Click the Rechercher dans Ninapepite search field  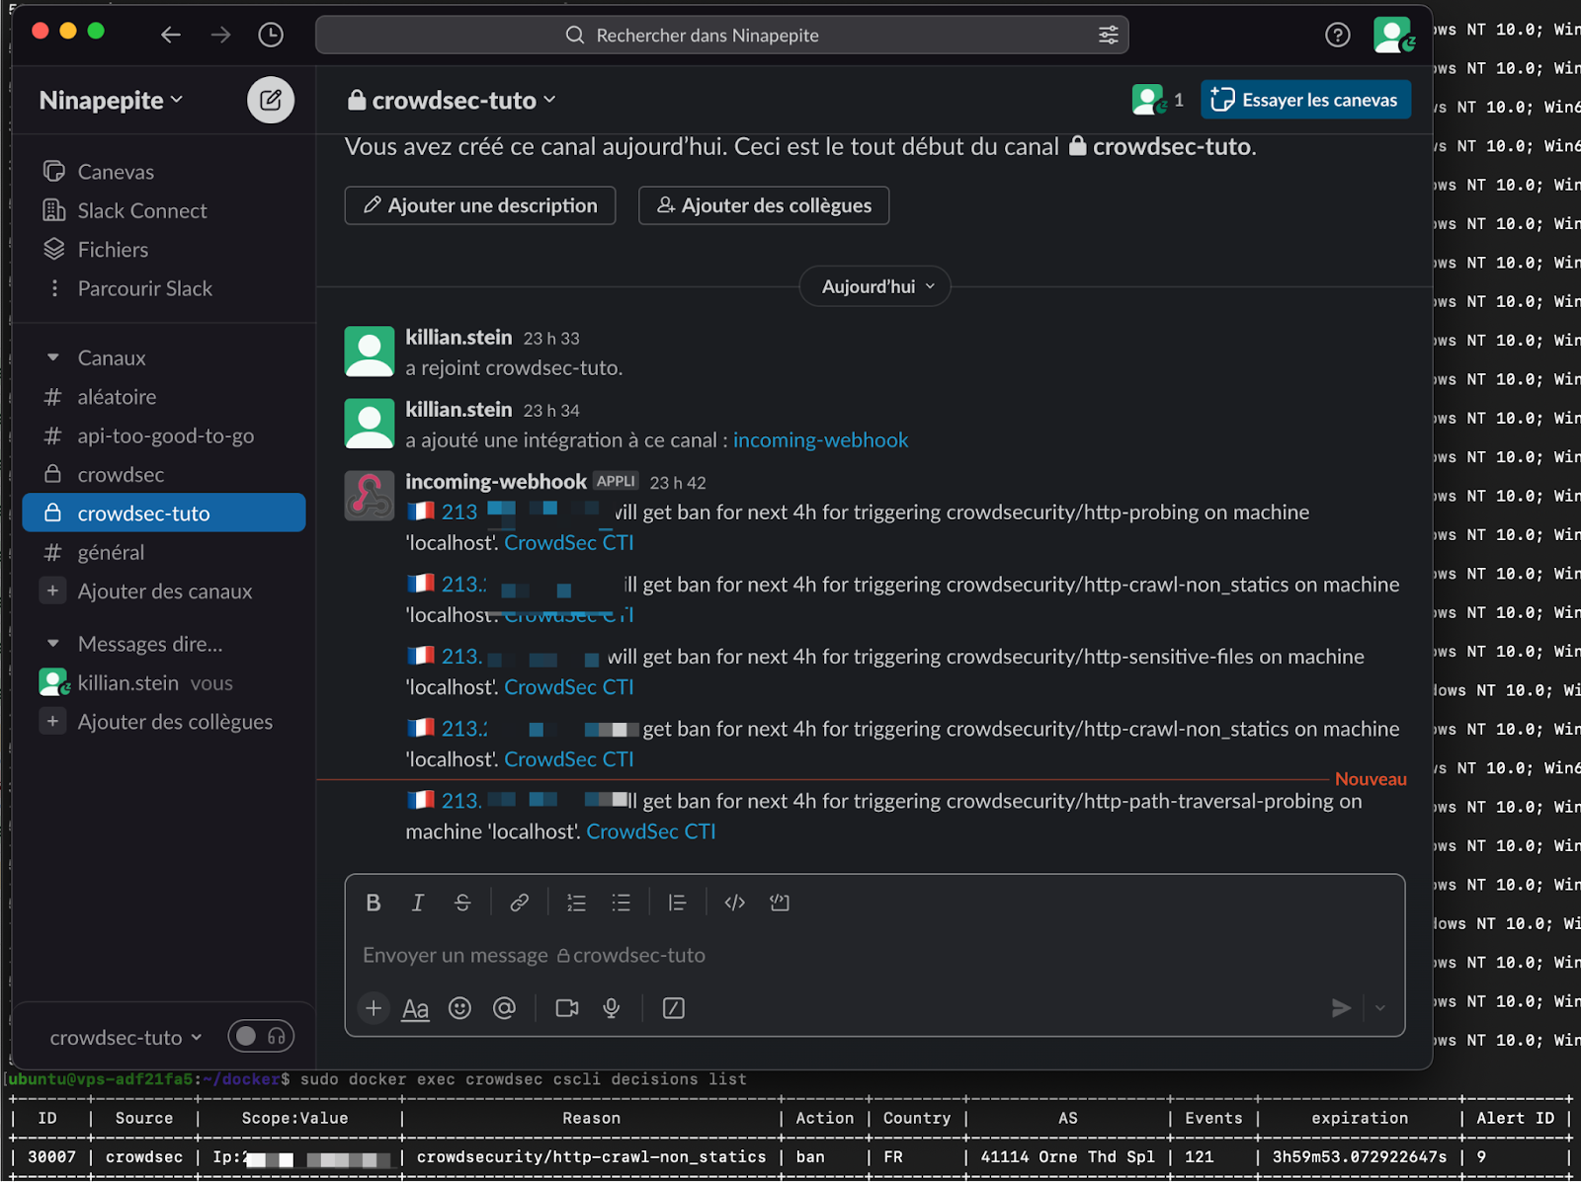point(722,36)
